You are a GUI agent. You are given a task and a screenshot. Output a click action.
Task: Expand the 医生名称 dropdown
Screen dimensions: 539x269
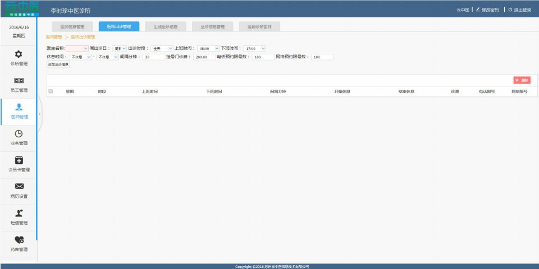(77, 49)
